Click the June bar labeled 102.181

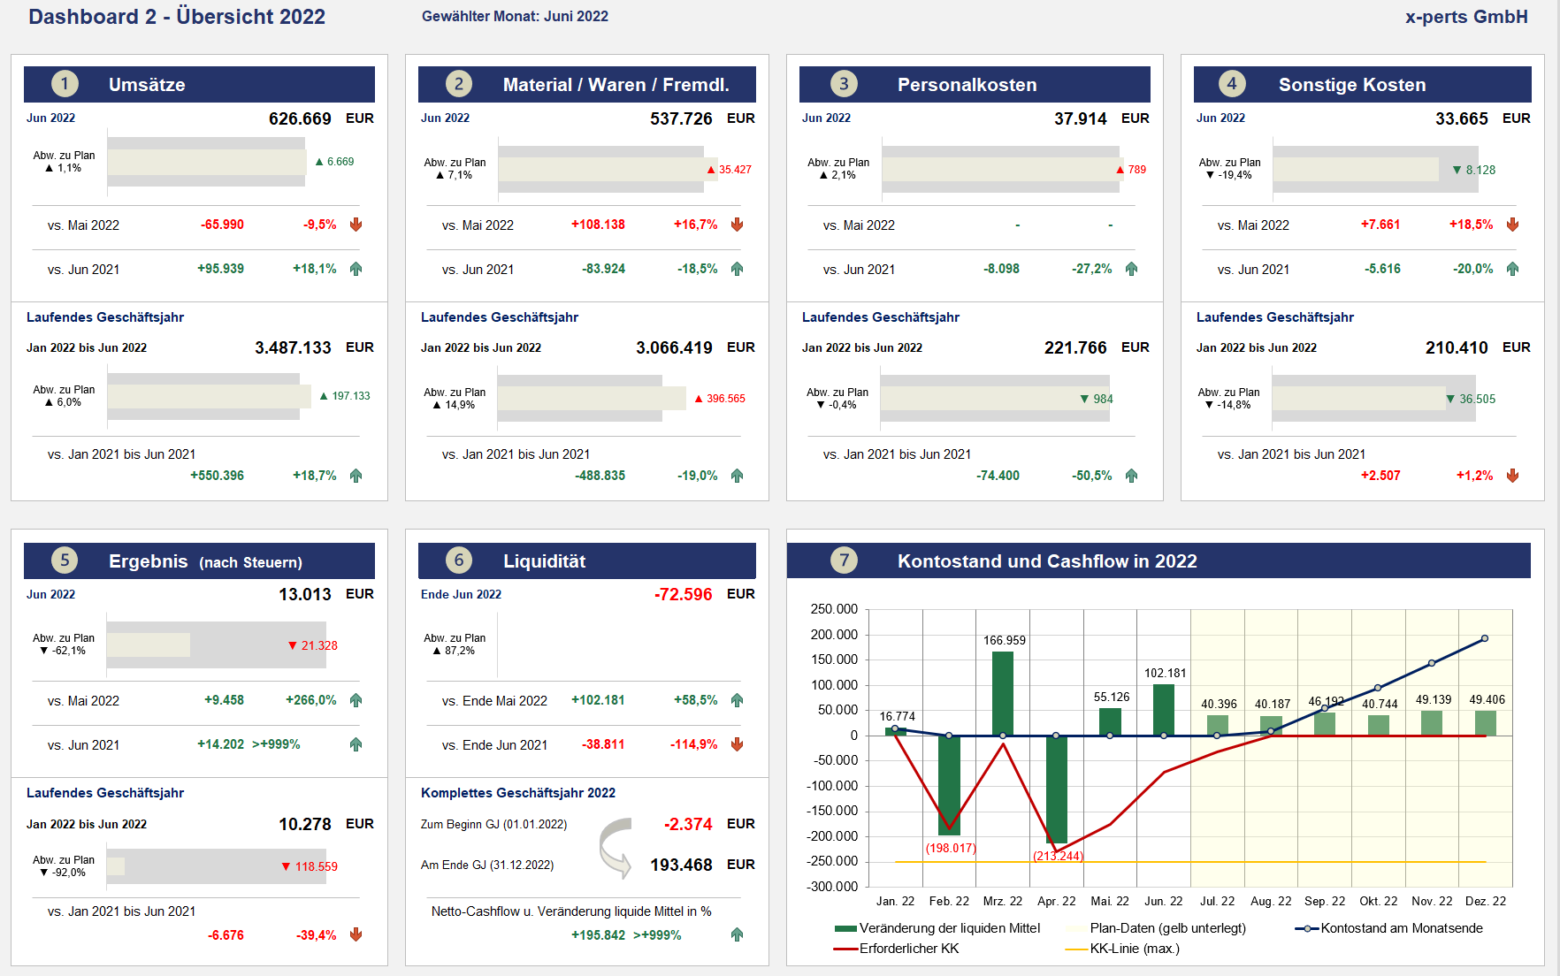tap(1164, 710)
